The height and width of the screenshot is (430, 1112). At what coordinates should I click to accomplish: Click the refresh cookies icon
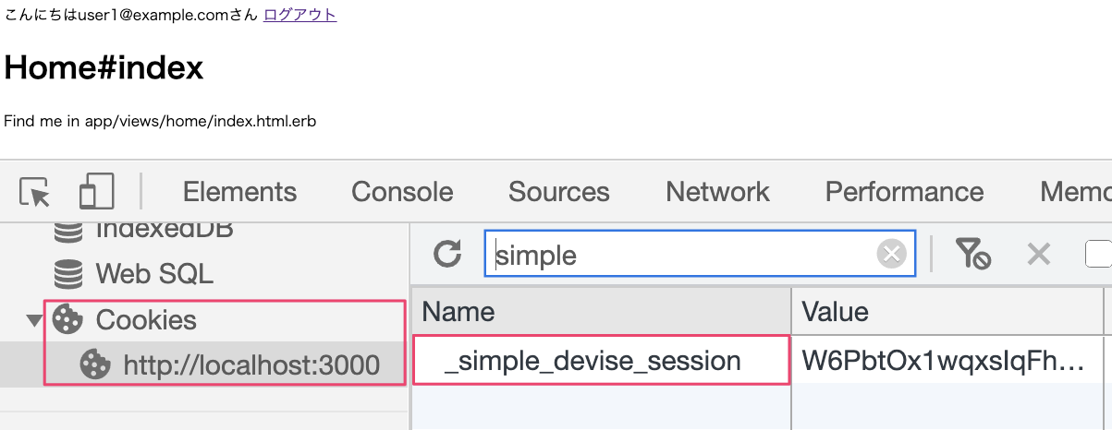tap(447, 254)
